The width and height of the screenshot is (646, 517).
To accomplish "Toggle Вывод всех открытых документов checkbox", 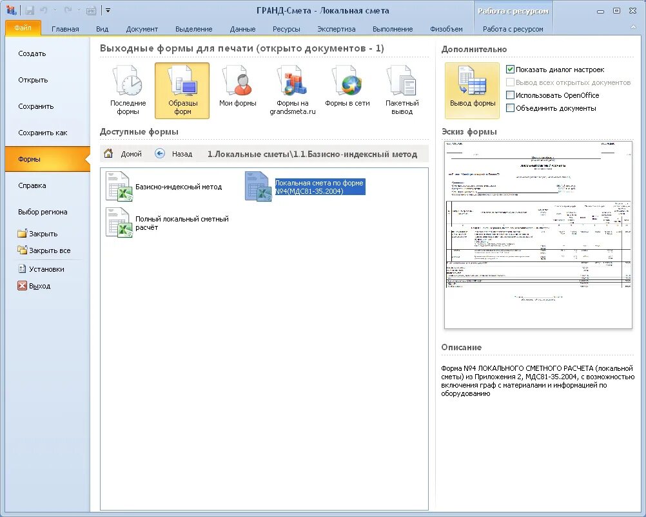I will point(510,82).
